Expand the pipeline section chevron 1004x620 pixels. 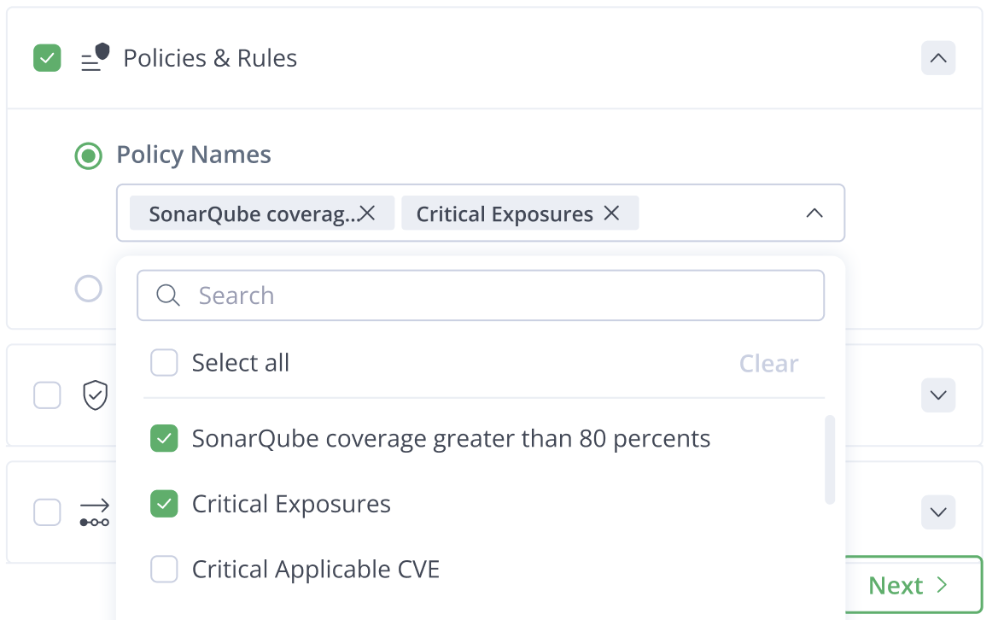pos(938,512)
